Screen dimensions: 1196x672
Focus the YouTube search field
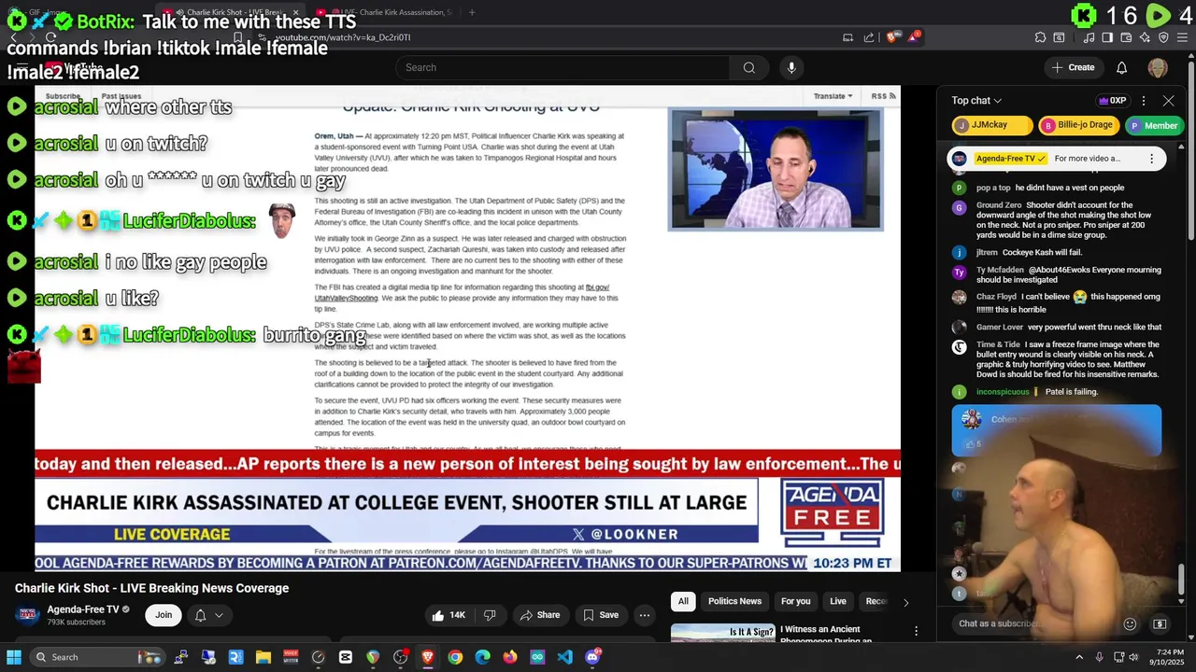click(563, 67)
